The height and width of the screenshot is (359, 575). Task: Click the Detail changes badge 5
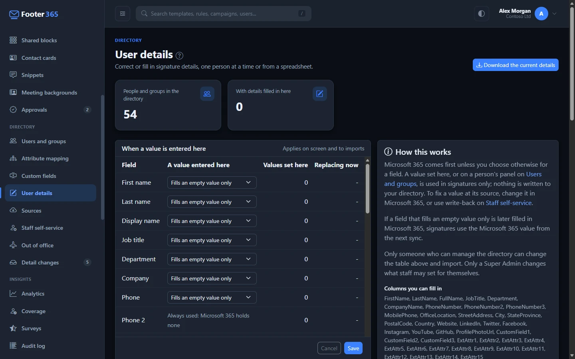click(87, 262)
